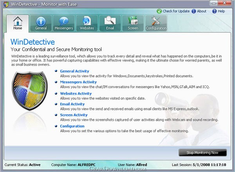Click the Stop Monitoring Now button
The width and height of the screenshot is (235, 172).
[x=202, y=153]
